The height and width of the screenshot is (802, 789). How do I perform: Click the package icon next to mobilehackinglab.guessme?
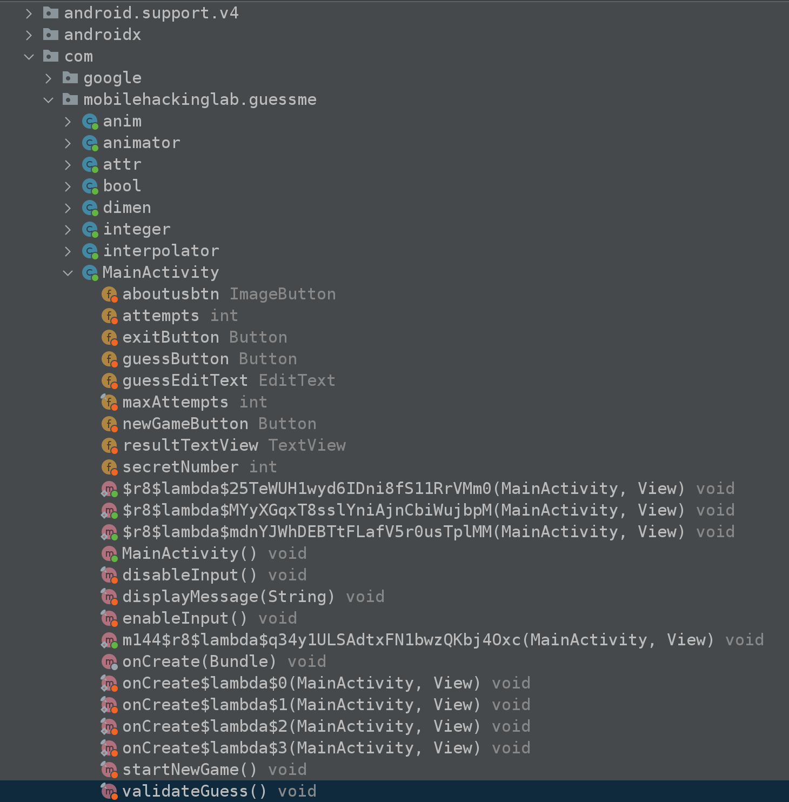point(70,99)
